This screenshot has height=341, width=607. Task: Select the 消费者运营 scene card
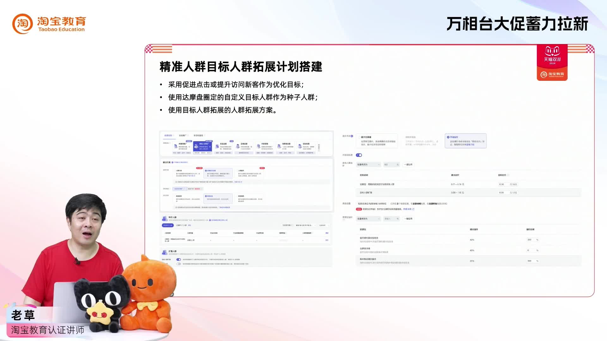click(285, 146)
